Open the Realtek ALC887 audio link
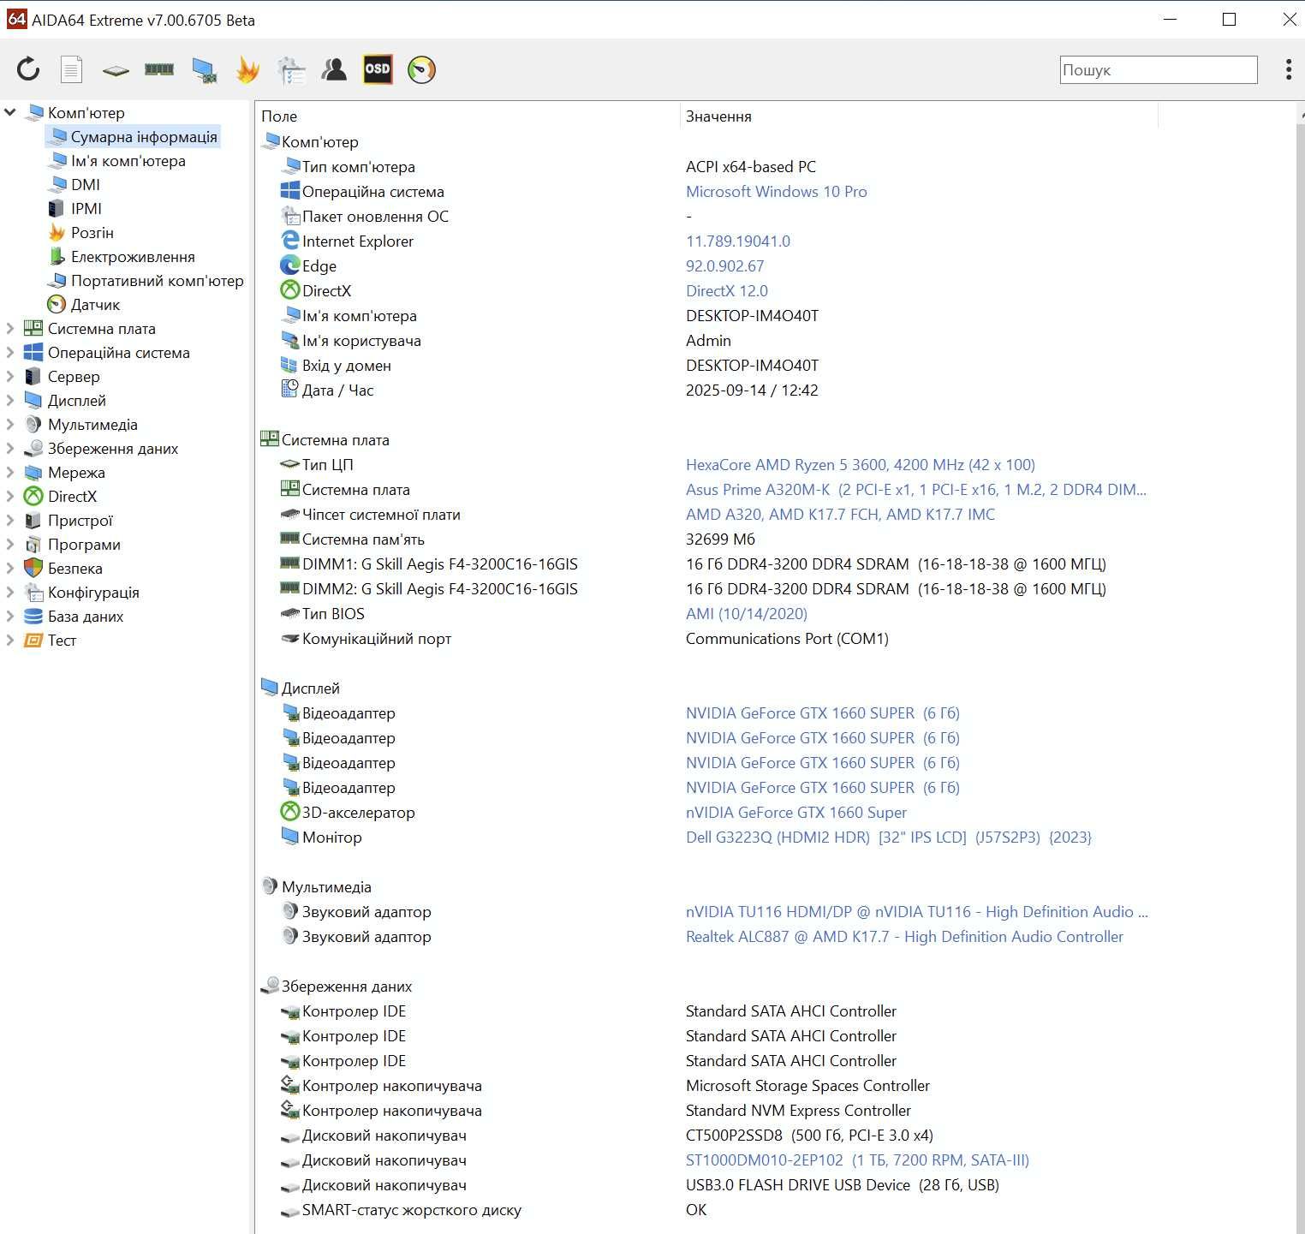The height and width of the screenshot is (1234, 1305). (x=904, y=936)
